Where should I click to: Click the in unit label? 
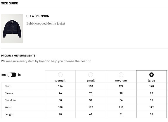[x=19, y=75]
